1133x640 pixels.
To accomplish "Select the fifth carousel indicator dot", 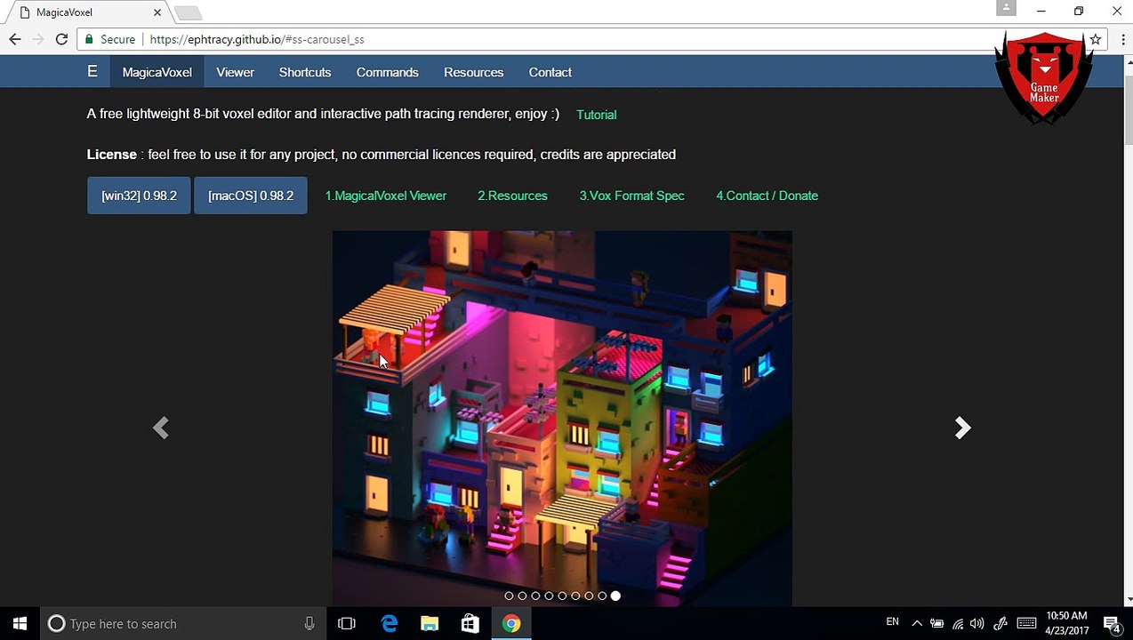I will (562, 596).
